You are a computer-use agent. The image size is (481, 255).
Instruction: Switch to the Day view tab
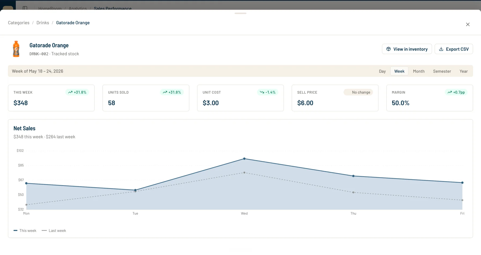coord(382,71)
